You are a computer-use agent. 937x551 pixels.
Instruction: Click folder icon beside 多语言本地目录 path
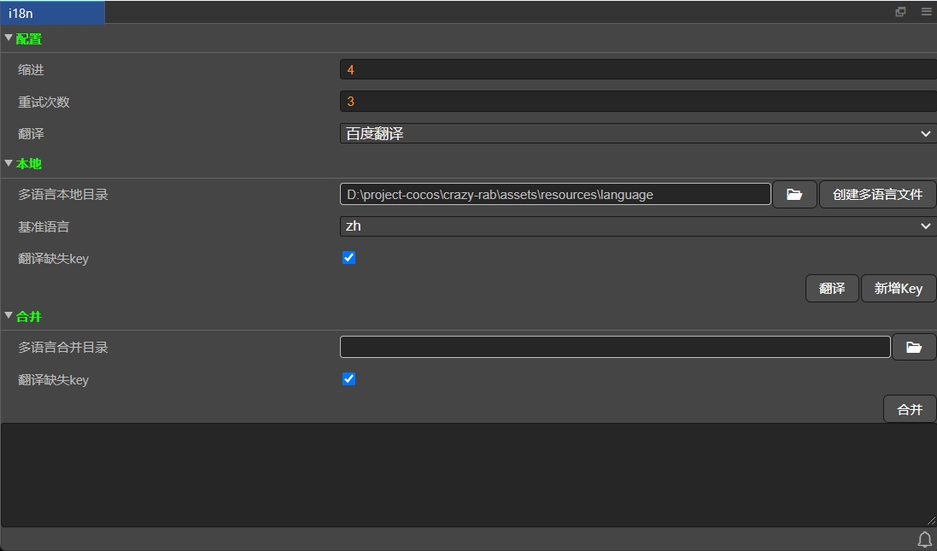[794, 195]
